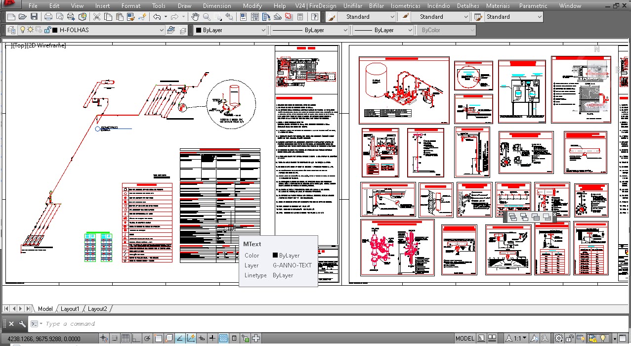Open the Isometricas menu
631x346 pixels.
[x=405, y=6]
